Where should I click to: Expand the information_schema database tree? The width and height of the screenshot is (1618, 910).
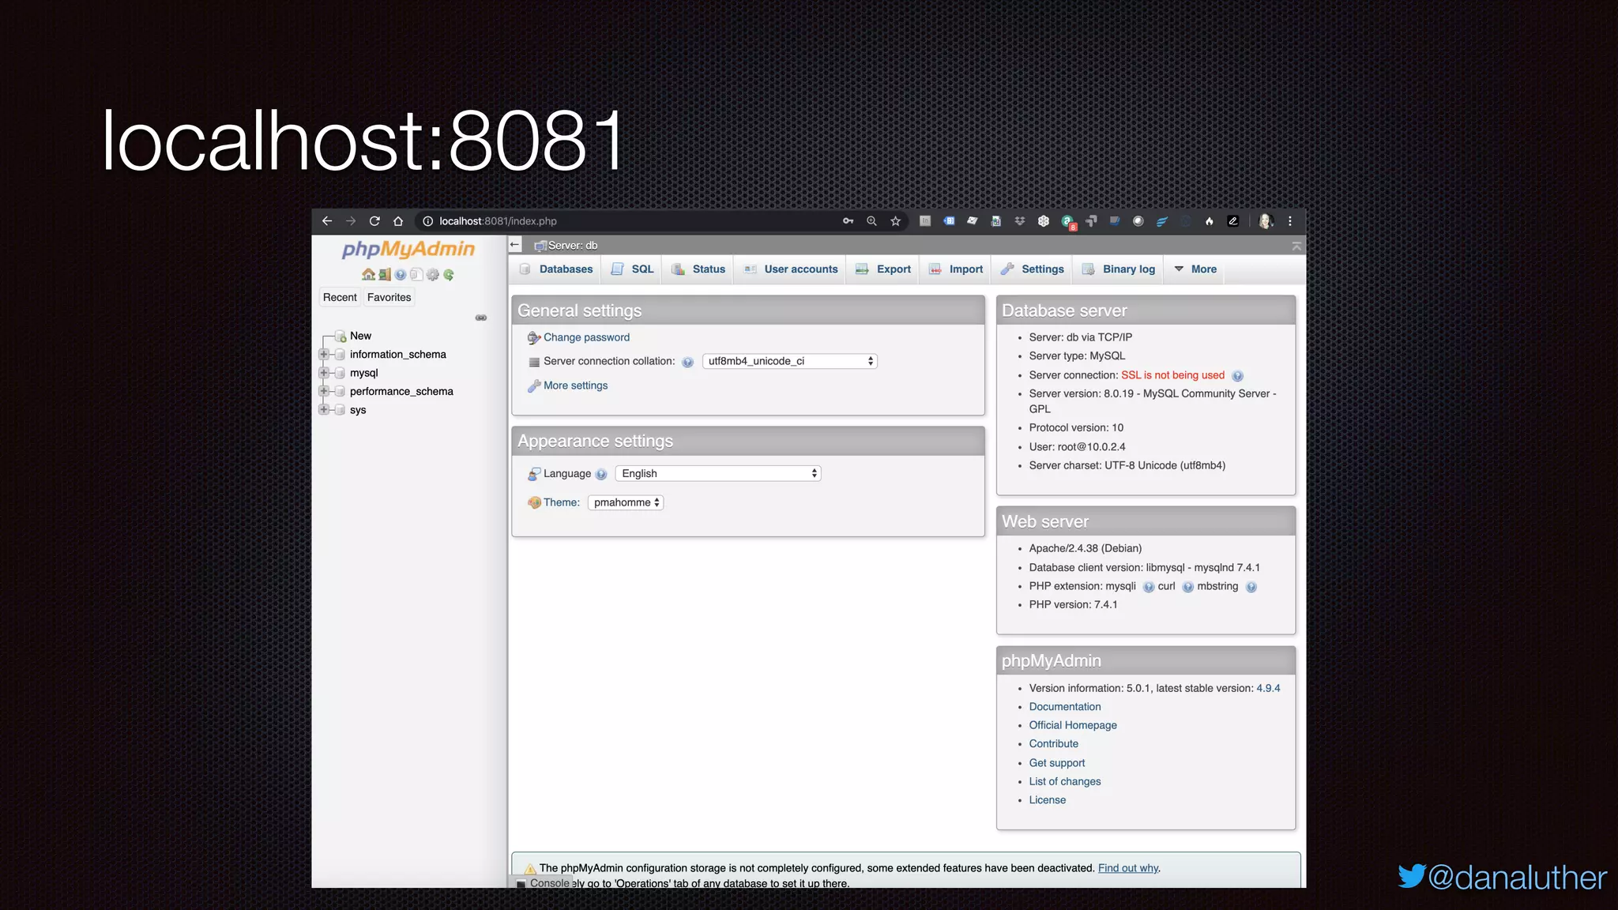324,355
